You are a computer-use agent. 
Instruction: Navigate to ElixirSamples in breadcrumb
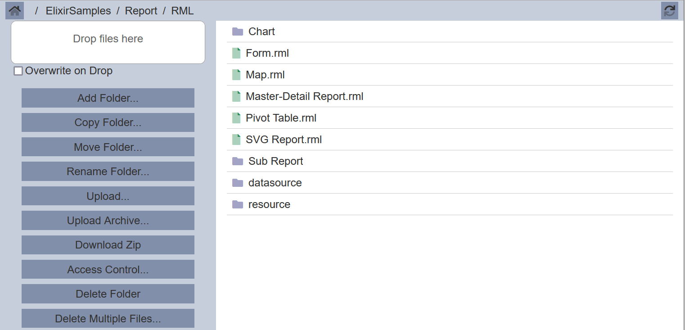78,11
